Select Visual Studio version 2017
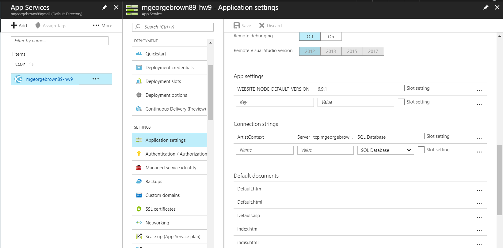The image size is (503, 248). (373, 51)
